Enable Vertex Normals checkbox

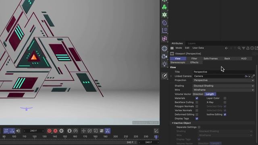197,110
